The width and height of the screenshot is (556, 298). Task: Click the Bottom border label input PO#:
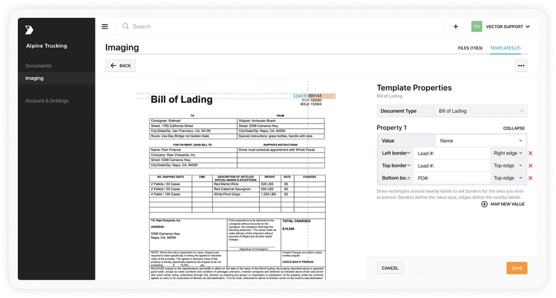452,178
